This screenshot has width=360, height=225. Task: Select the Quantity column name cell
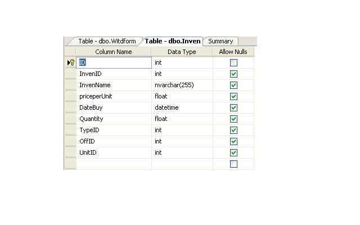(114, 119)
